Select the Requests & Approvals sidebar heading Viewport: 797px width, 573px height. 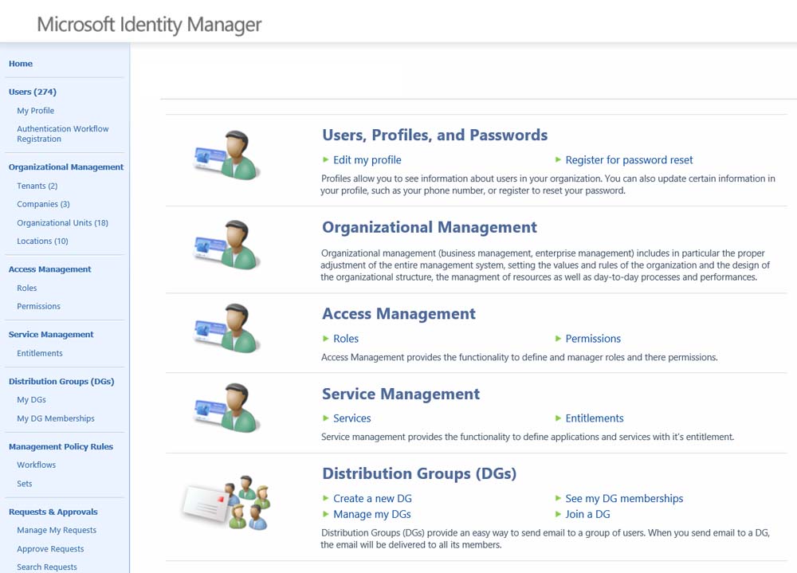click(x=53, y=512)
